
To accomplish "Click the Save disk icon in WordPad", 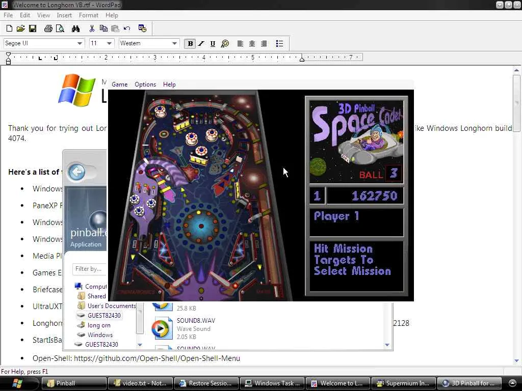I will coord(33,29).
